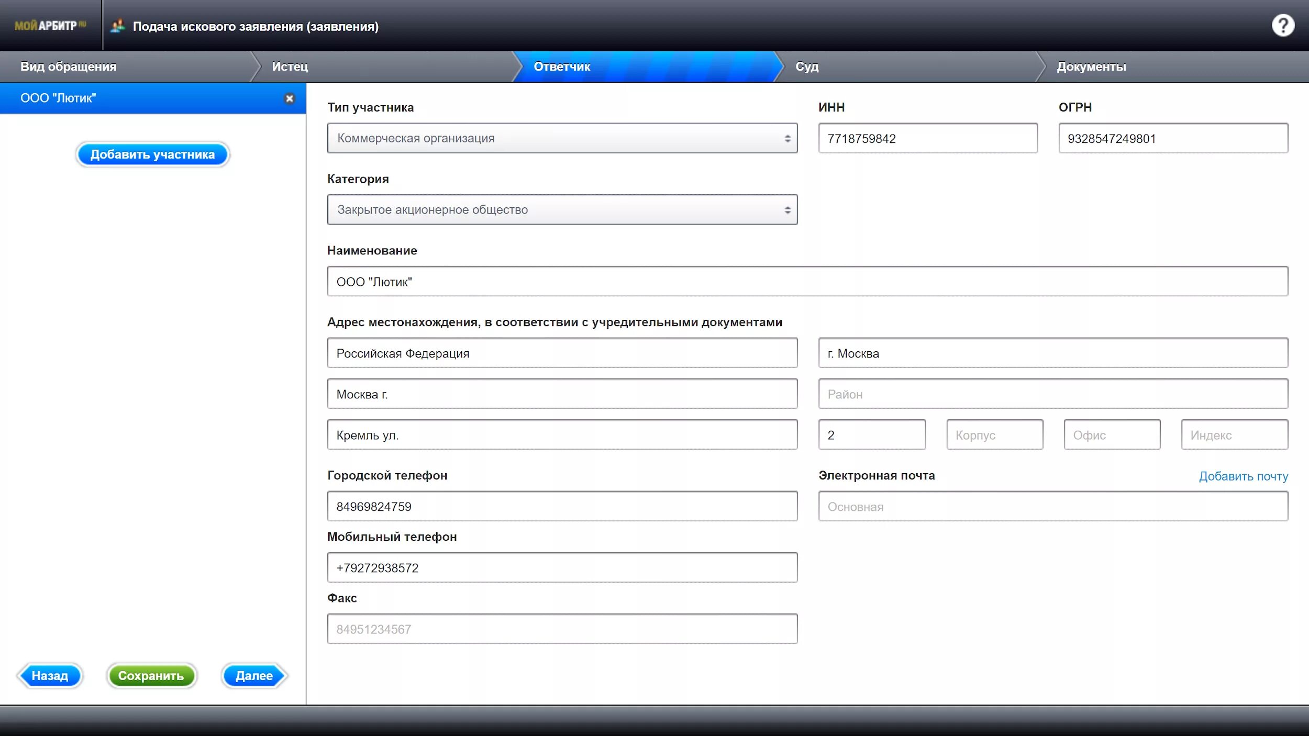
Task: Click the green Сохранить button
Action: pos(151,676)
